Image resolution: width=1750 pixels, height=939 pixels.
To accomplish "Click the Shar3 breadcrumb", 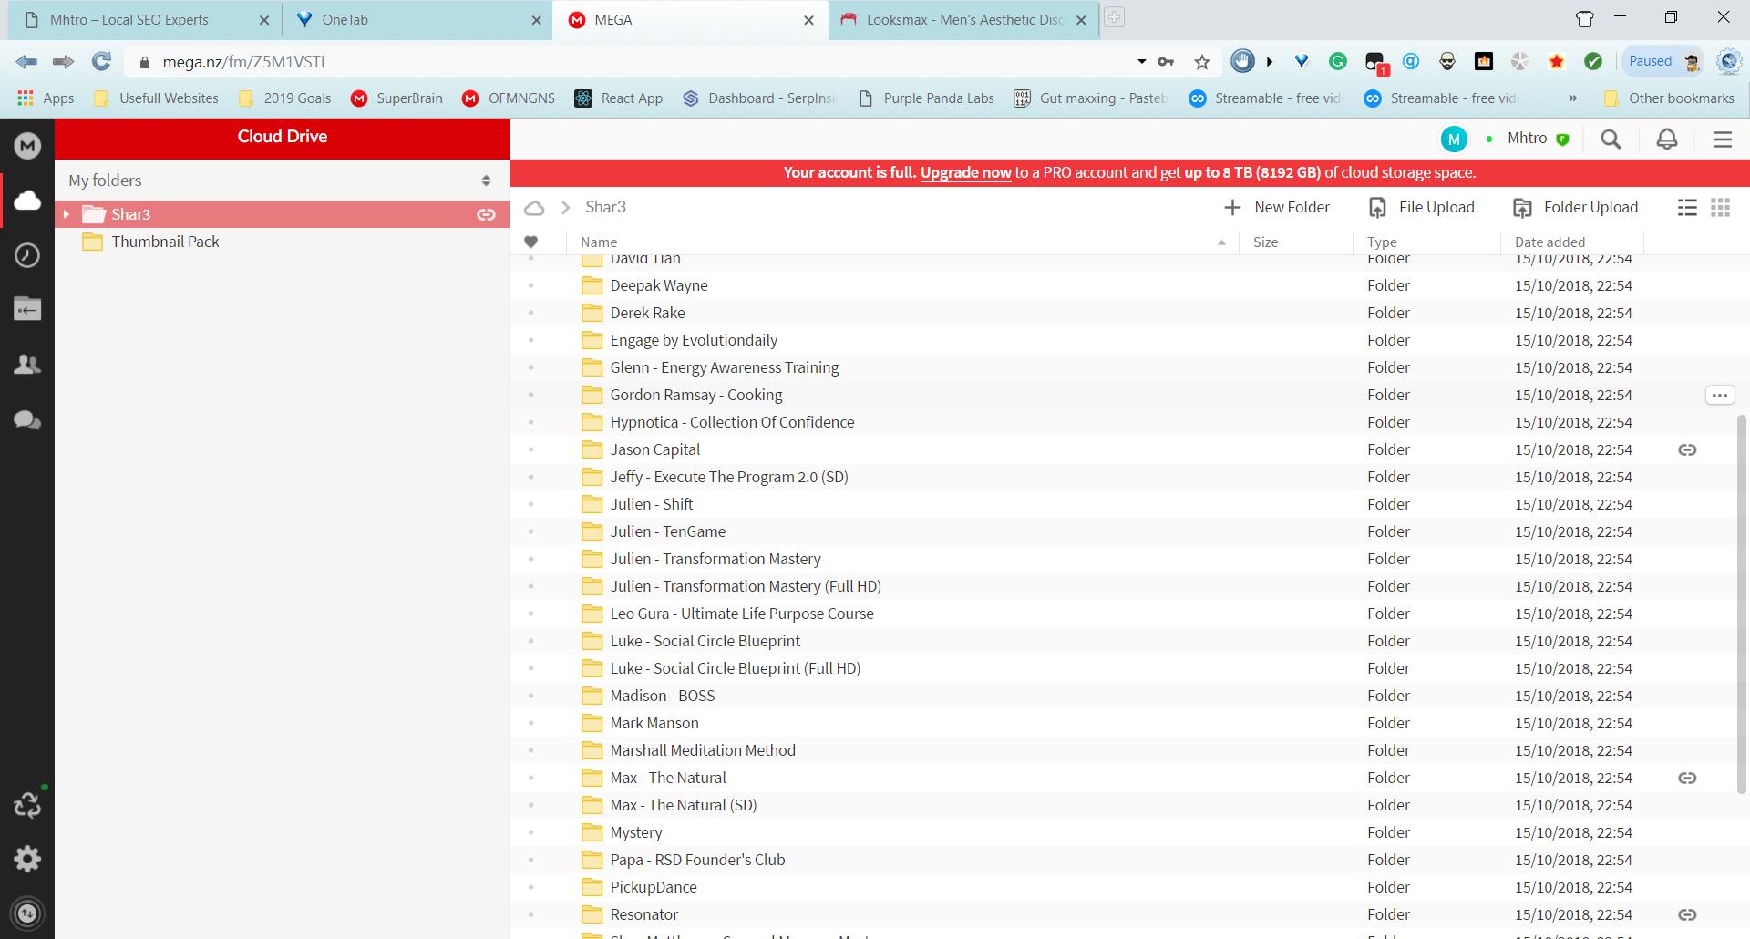I will click(x=605, y=207).
